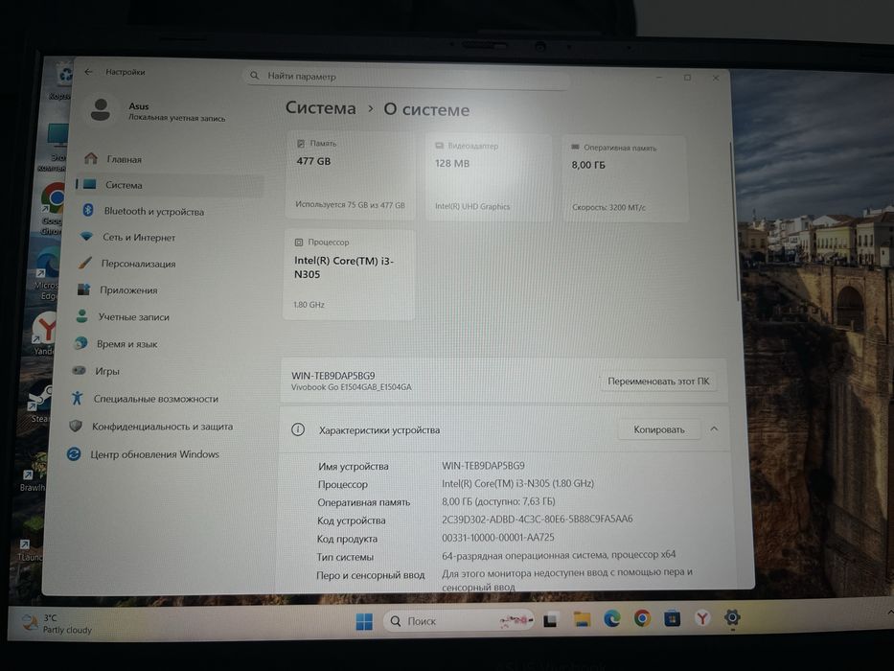The height and width of the screenshot is (671, 894).
Task: Click the Vivobook Go E1504GAB_E1504GA model text
Action: click(352, 387)
